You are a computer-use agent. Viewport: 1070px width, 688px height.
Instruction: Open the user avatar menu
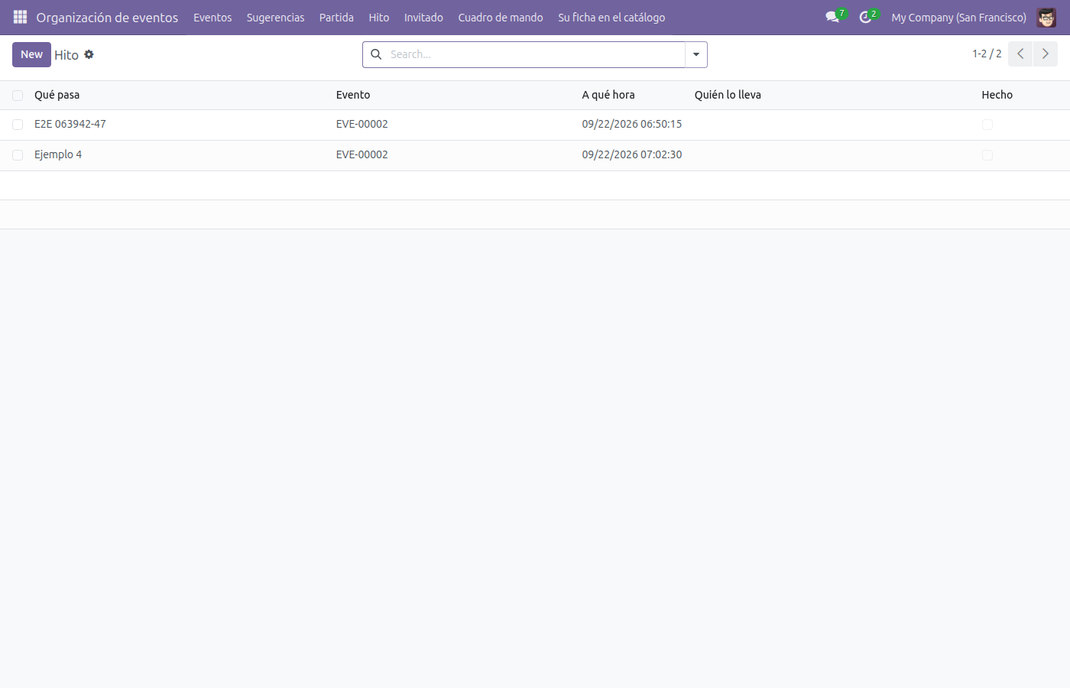point(1046,17)
